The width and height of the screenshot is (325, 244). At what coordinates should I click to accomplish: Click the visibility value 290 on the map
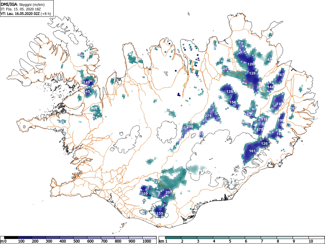tap(190, 127)
